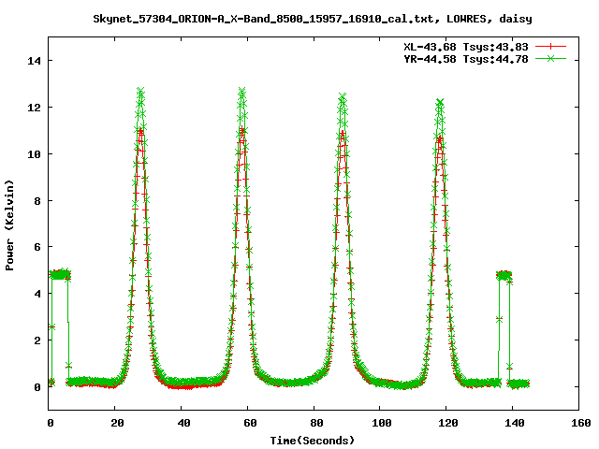Mark the second peak top near 58 seconds

click(241, 92)
